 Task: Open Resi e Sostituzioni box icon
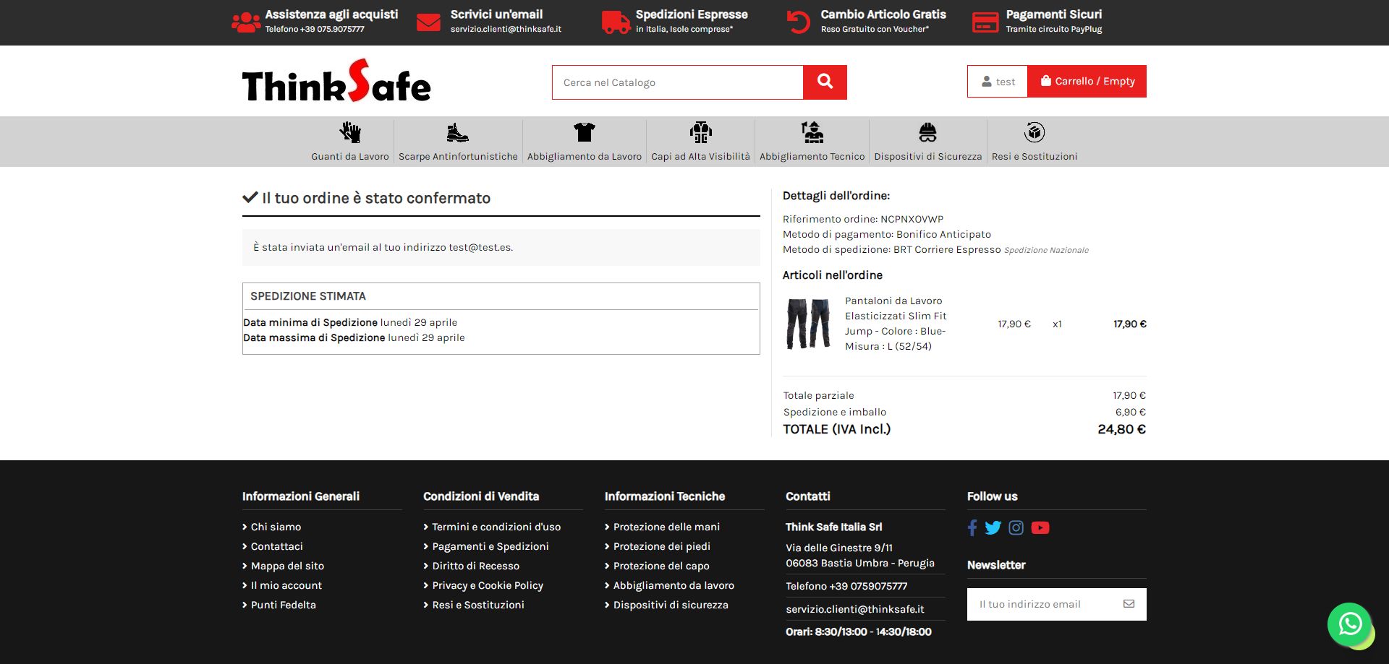point(1035,132)
